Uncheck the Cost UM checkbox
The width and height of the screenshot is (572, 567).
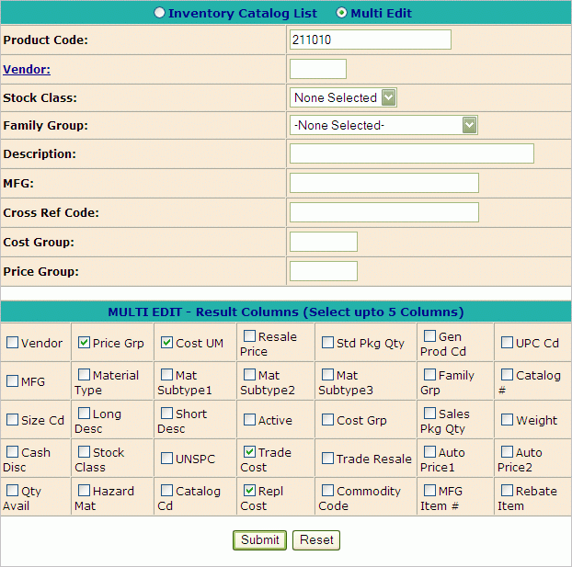tap(166, 343)
